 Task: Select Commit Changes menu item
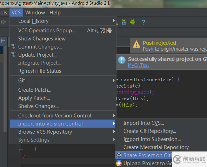tap(63, 47)
